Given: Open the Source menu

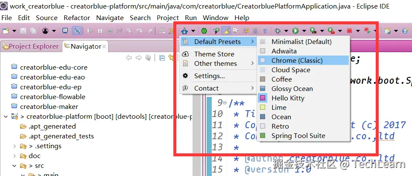Looking at the screenshot, I should 47,18.
